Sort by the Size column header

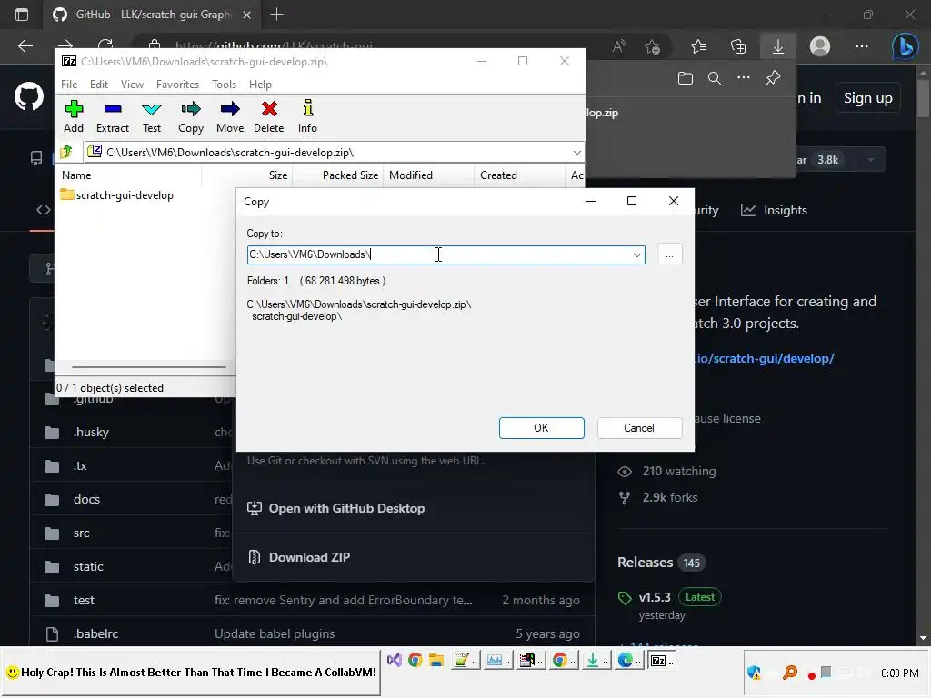click(x=246, y=175)
